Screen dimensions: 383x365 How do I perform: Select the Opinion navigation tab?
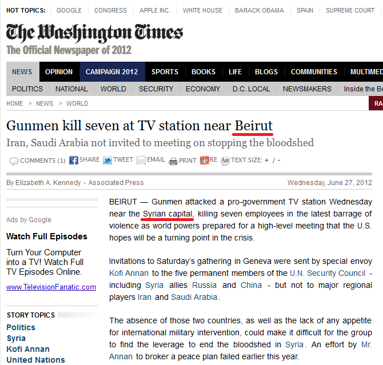pyautogui.click(x=59, y=72)
